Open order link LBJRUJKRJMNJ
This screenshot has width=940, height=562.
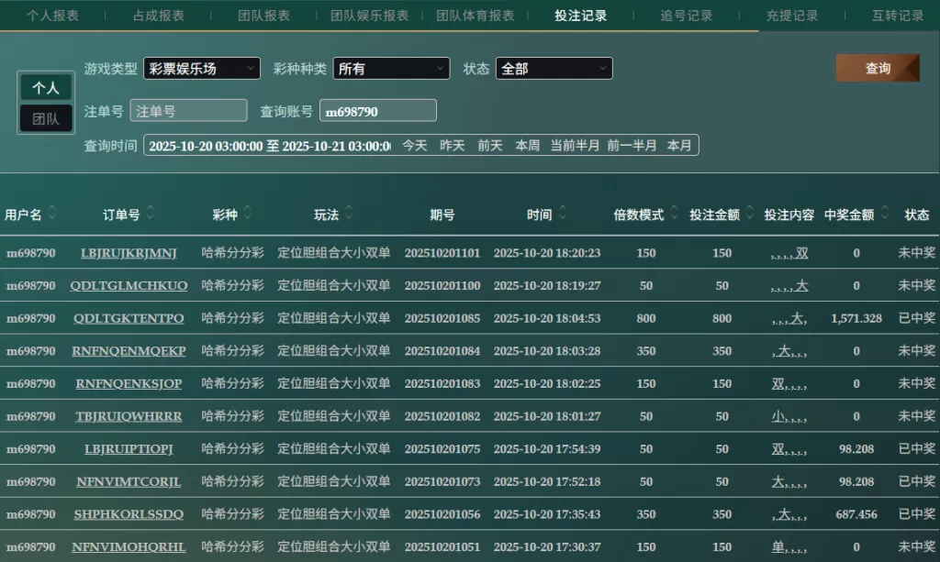(129, 253)
